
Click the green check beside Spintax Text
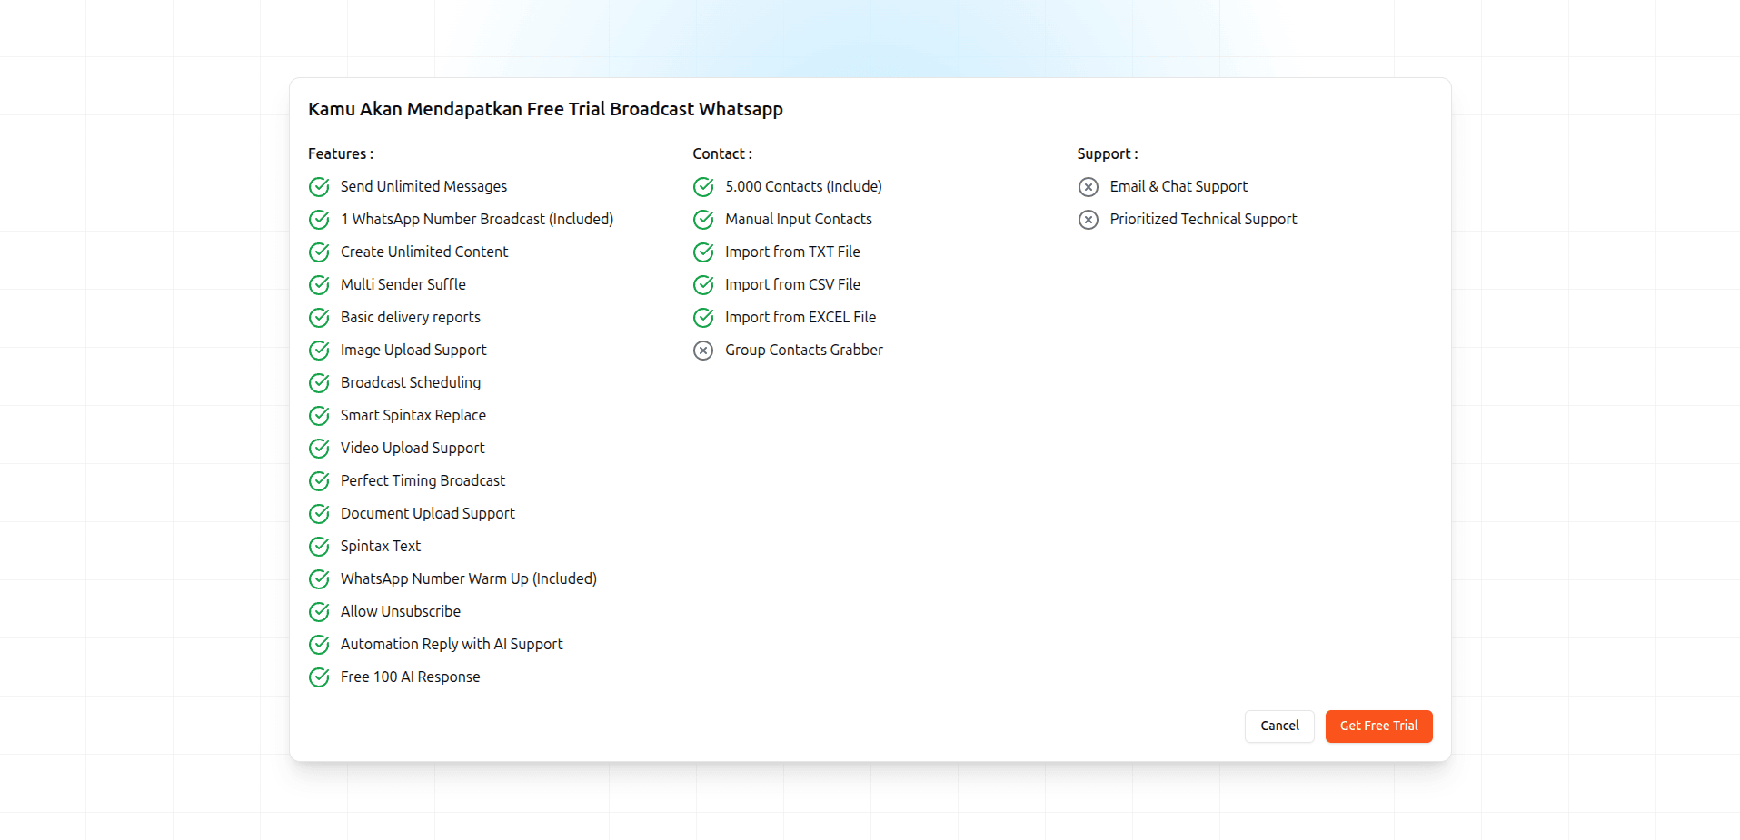[319, 547]
